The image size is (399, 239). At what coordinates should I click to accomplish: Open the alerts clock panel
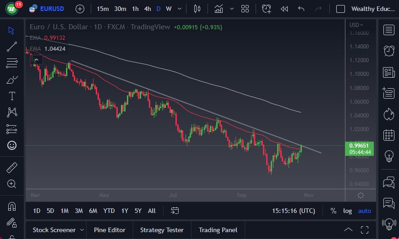pos(389,51)
